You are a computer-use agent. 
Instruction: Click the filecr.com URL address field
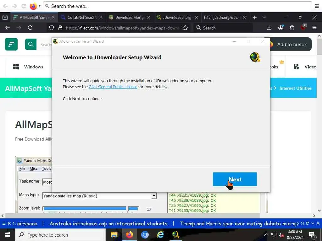122,28
